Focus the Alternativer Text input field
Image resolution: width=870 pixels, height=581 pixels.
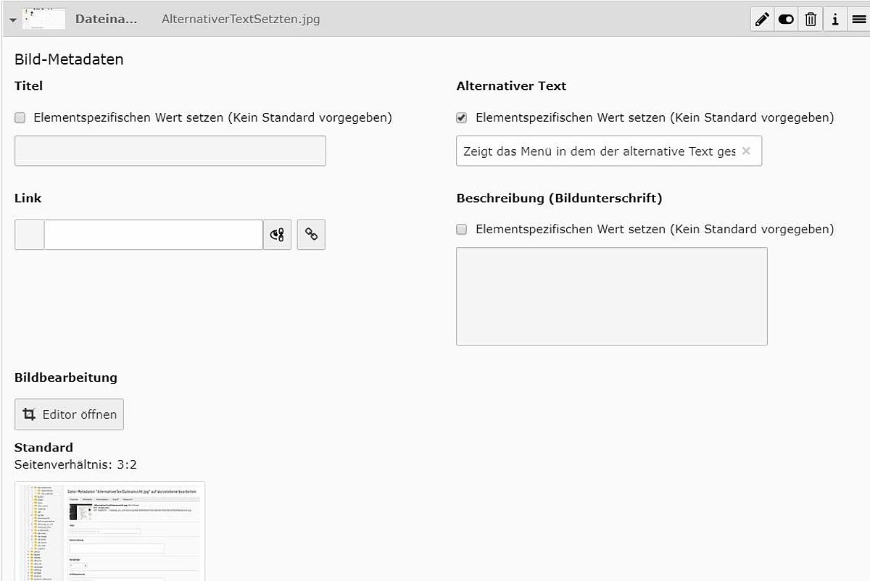(609, 151)
